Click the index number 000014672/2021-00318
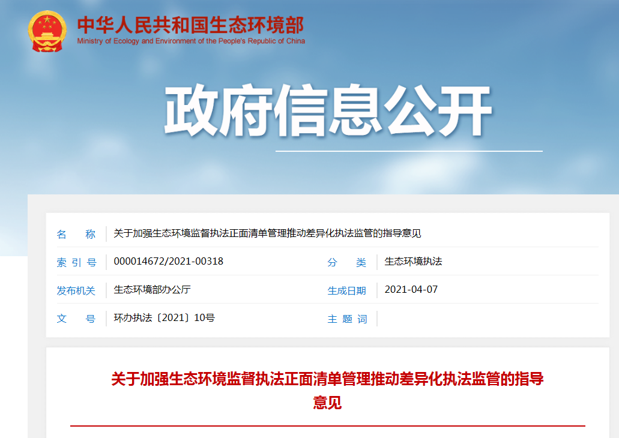Viewport: 619px width, 438px height. [x=169, y=262]
